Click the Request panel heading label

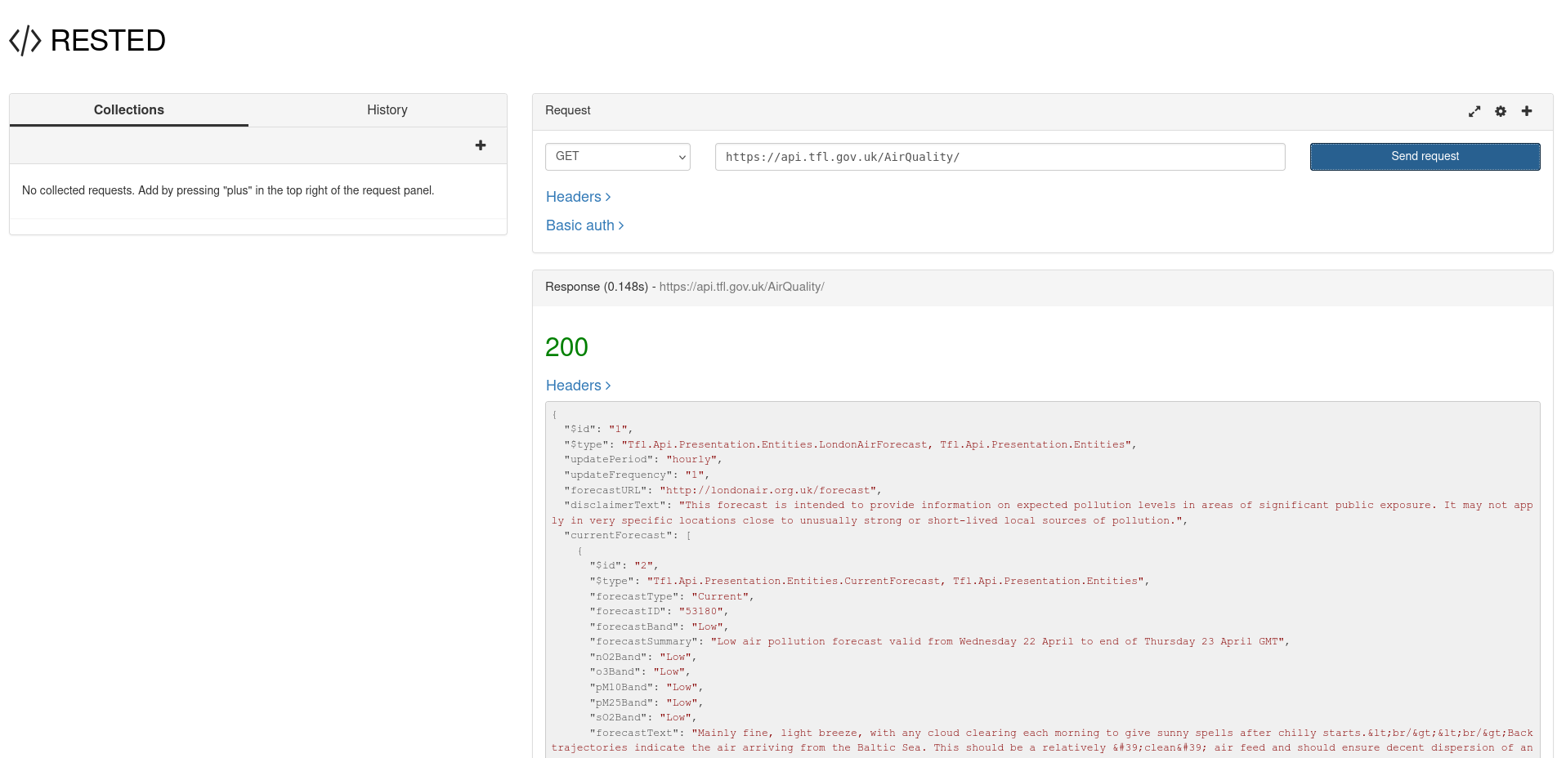tap(567, 110)
